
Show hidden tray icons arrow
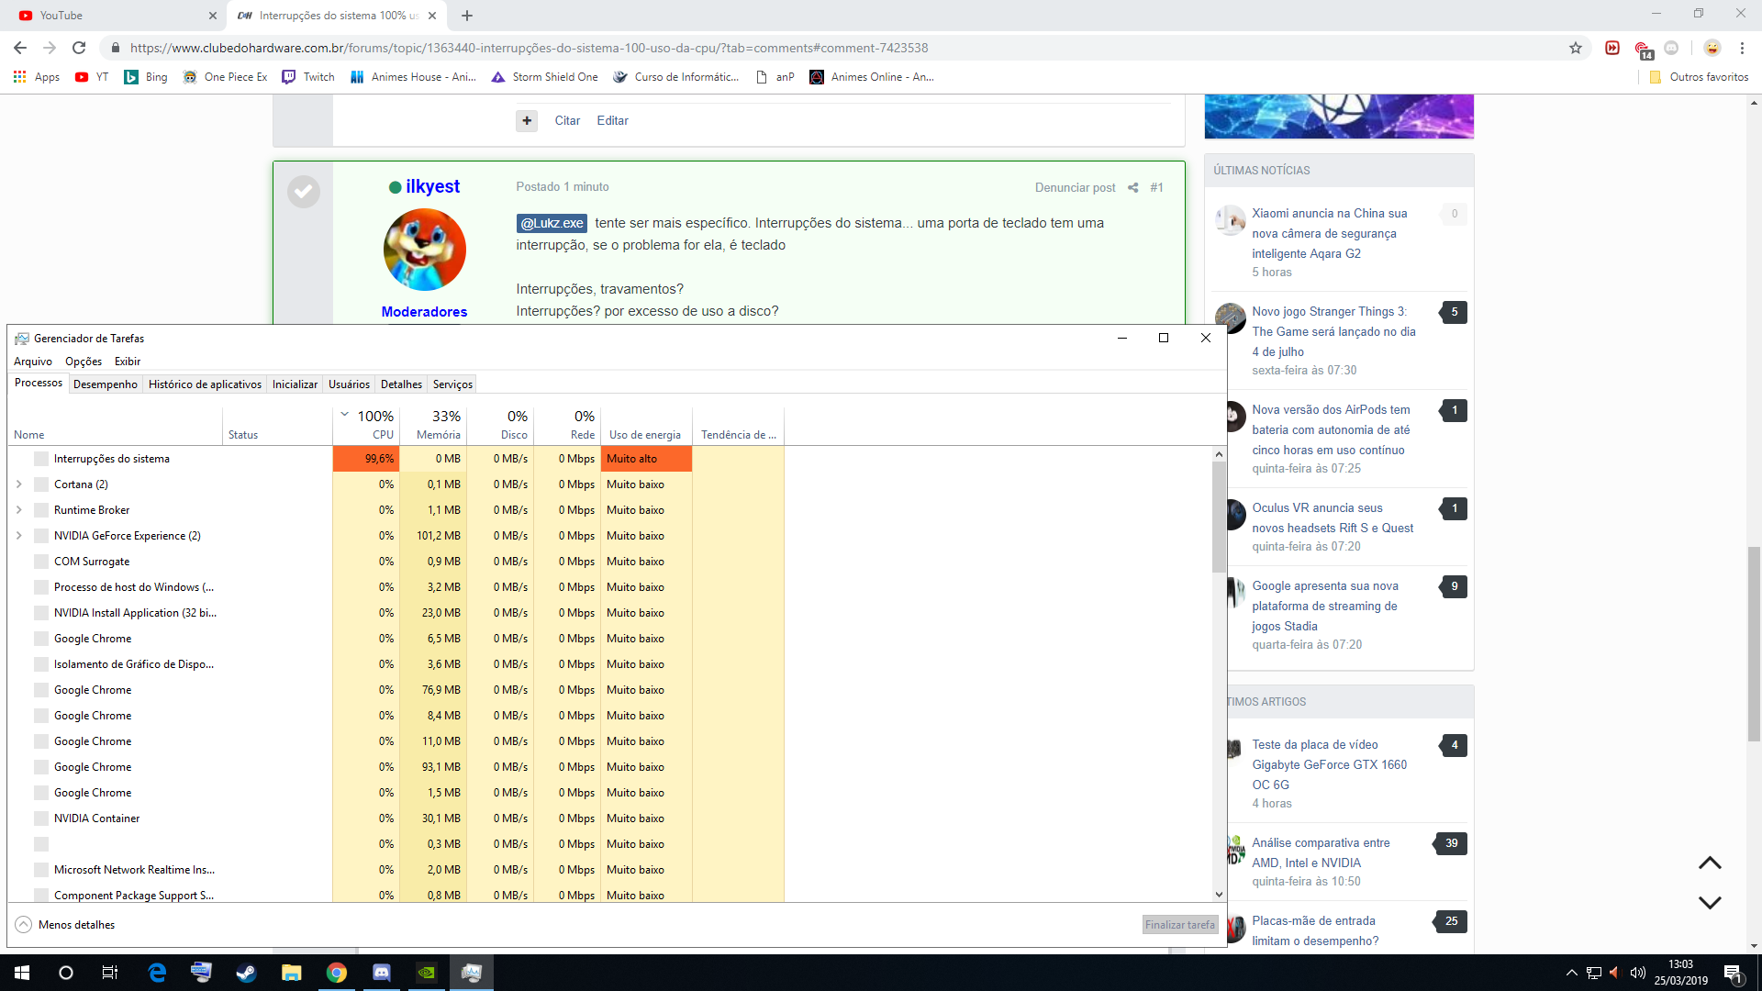click(x=1571, y=973)
